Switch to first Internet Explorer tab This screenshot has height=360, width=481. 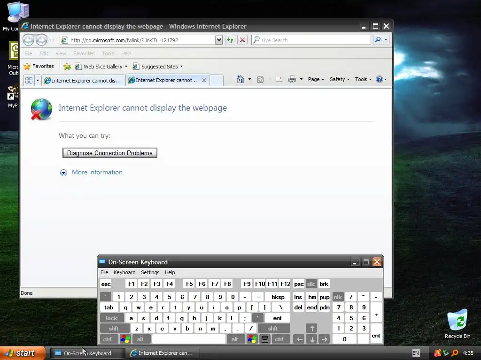pyautogui.click(x=84, y=81)
